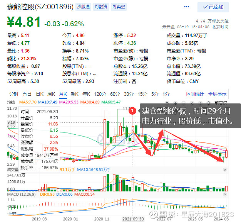Click the MA10:7.49 moving average legend

point(48,102)
